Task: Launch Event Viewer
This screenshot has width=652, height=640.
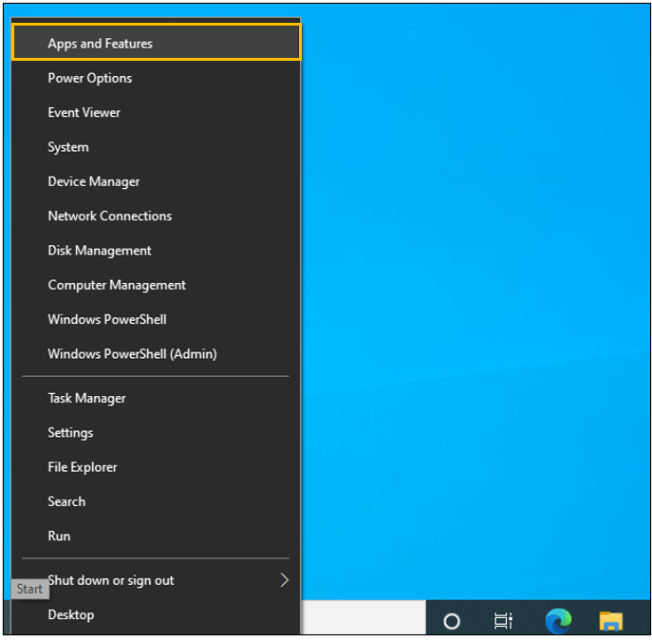Action: click(156, 112)
